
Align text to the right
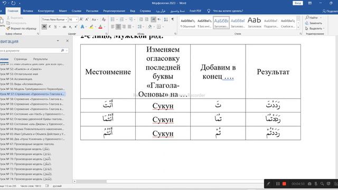pyautogui.click(x=124, y=27)
